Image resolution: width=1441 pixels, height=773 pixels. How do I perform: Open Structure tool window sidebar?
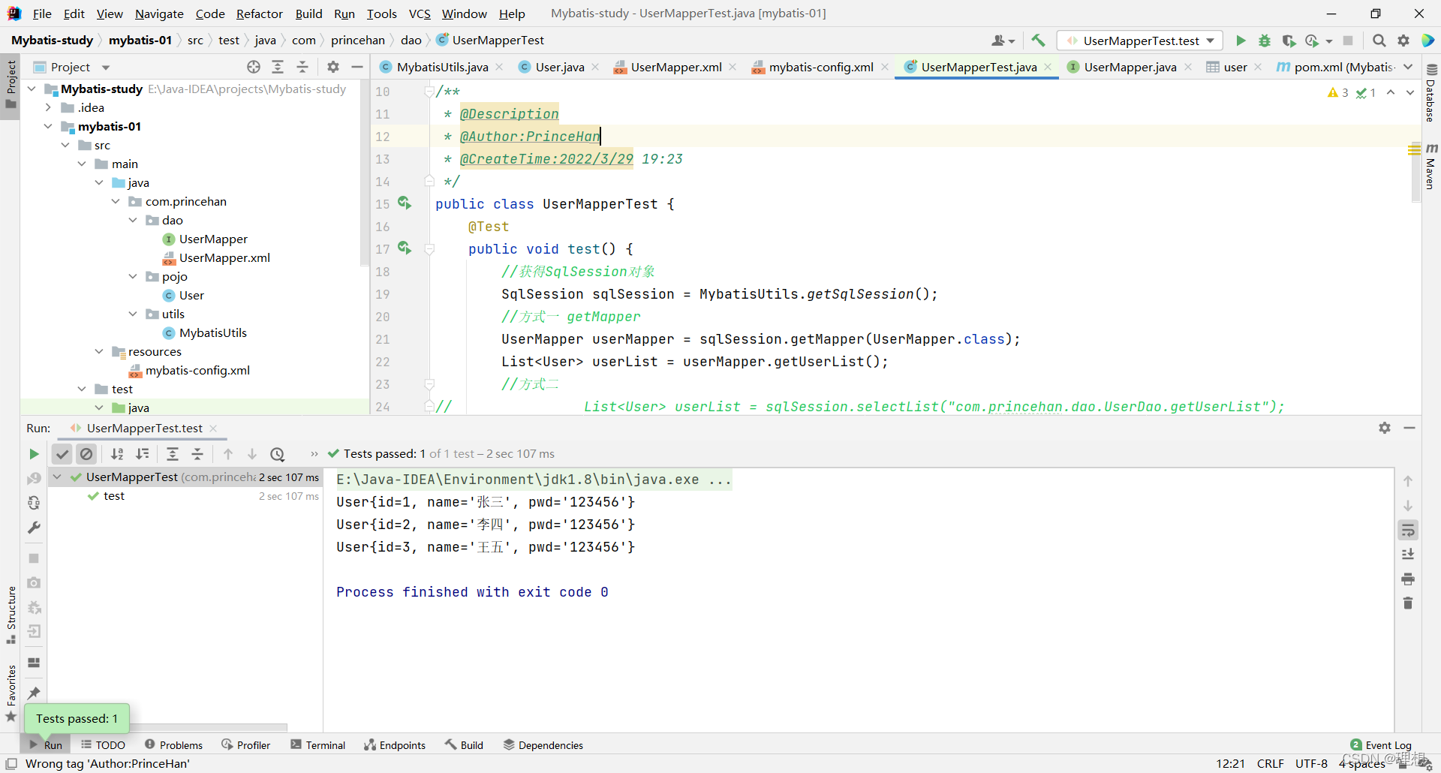(11, 614)
